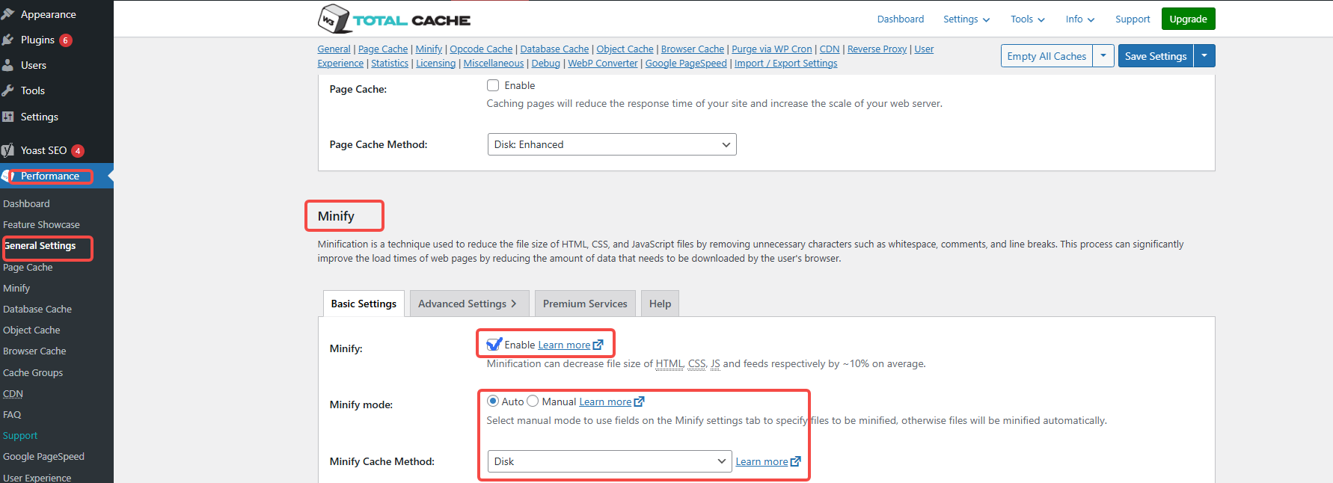Click the green Upgrade button

pyautogui.click(x=1188, y=19)
